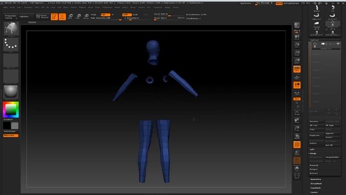Open the current brush thumbnail
This screenshot has width=346, height=195.
[11, 29]
